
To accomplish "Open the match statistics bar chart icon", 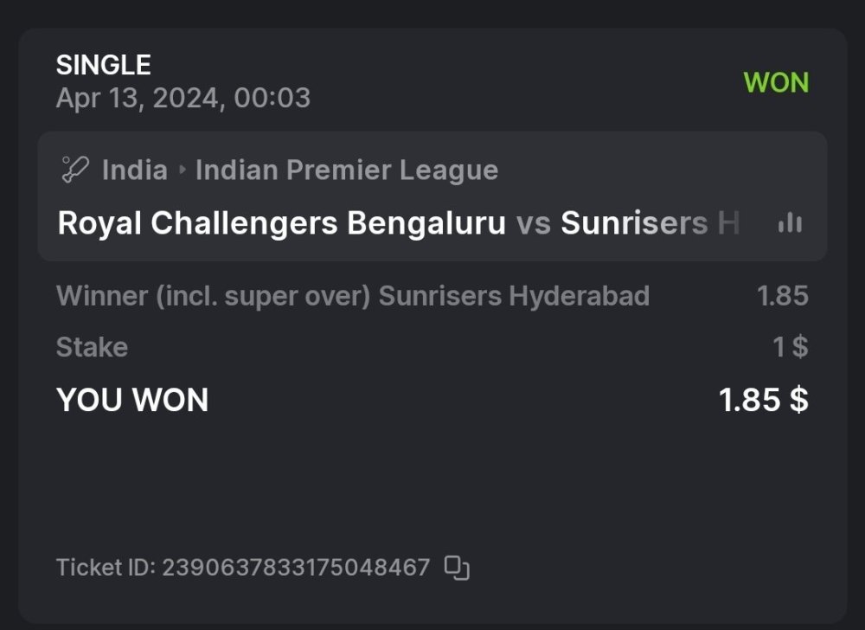I will (x=790, y=223).
